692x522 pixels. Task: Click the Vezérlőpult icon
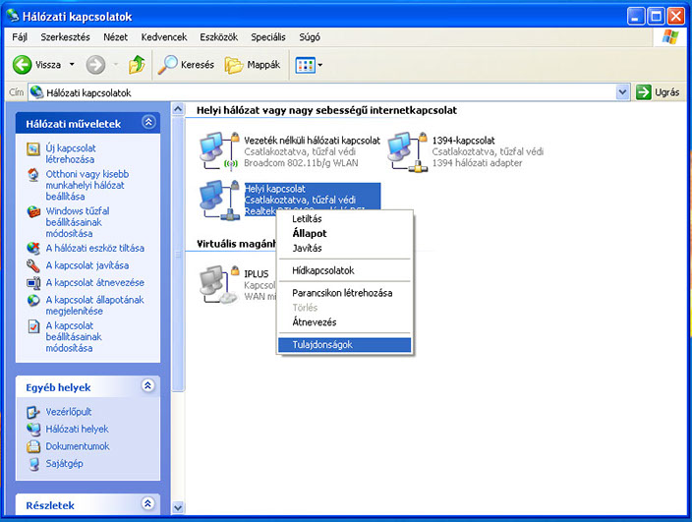33,412
